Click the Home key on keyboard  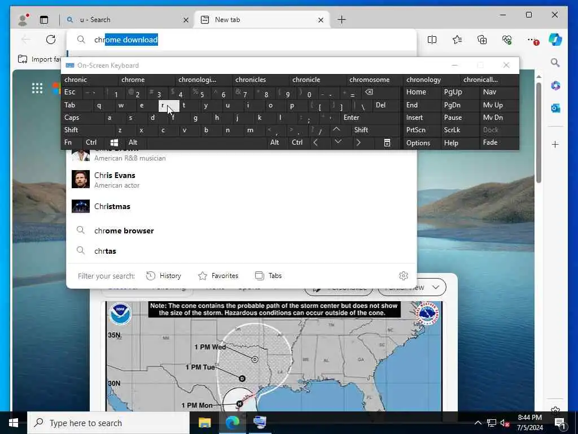pyautogui.click(x=422, y=92)
